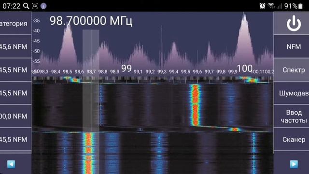This screenshot has height=174, width=309.
Task: Click the -55 dB level label
Action: [x=36, y=61]
